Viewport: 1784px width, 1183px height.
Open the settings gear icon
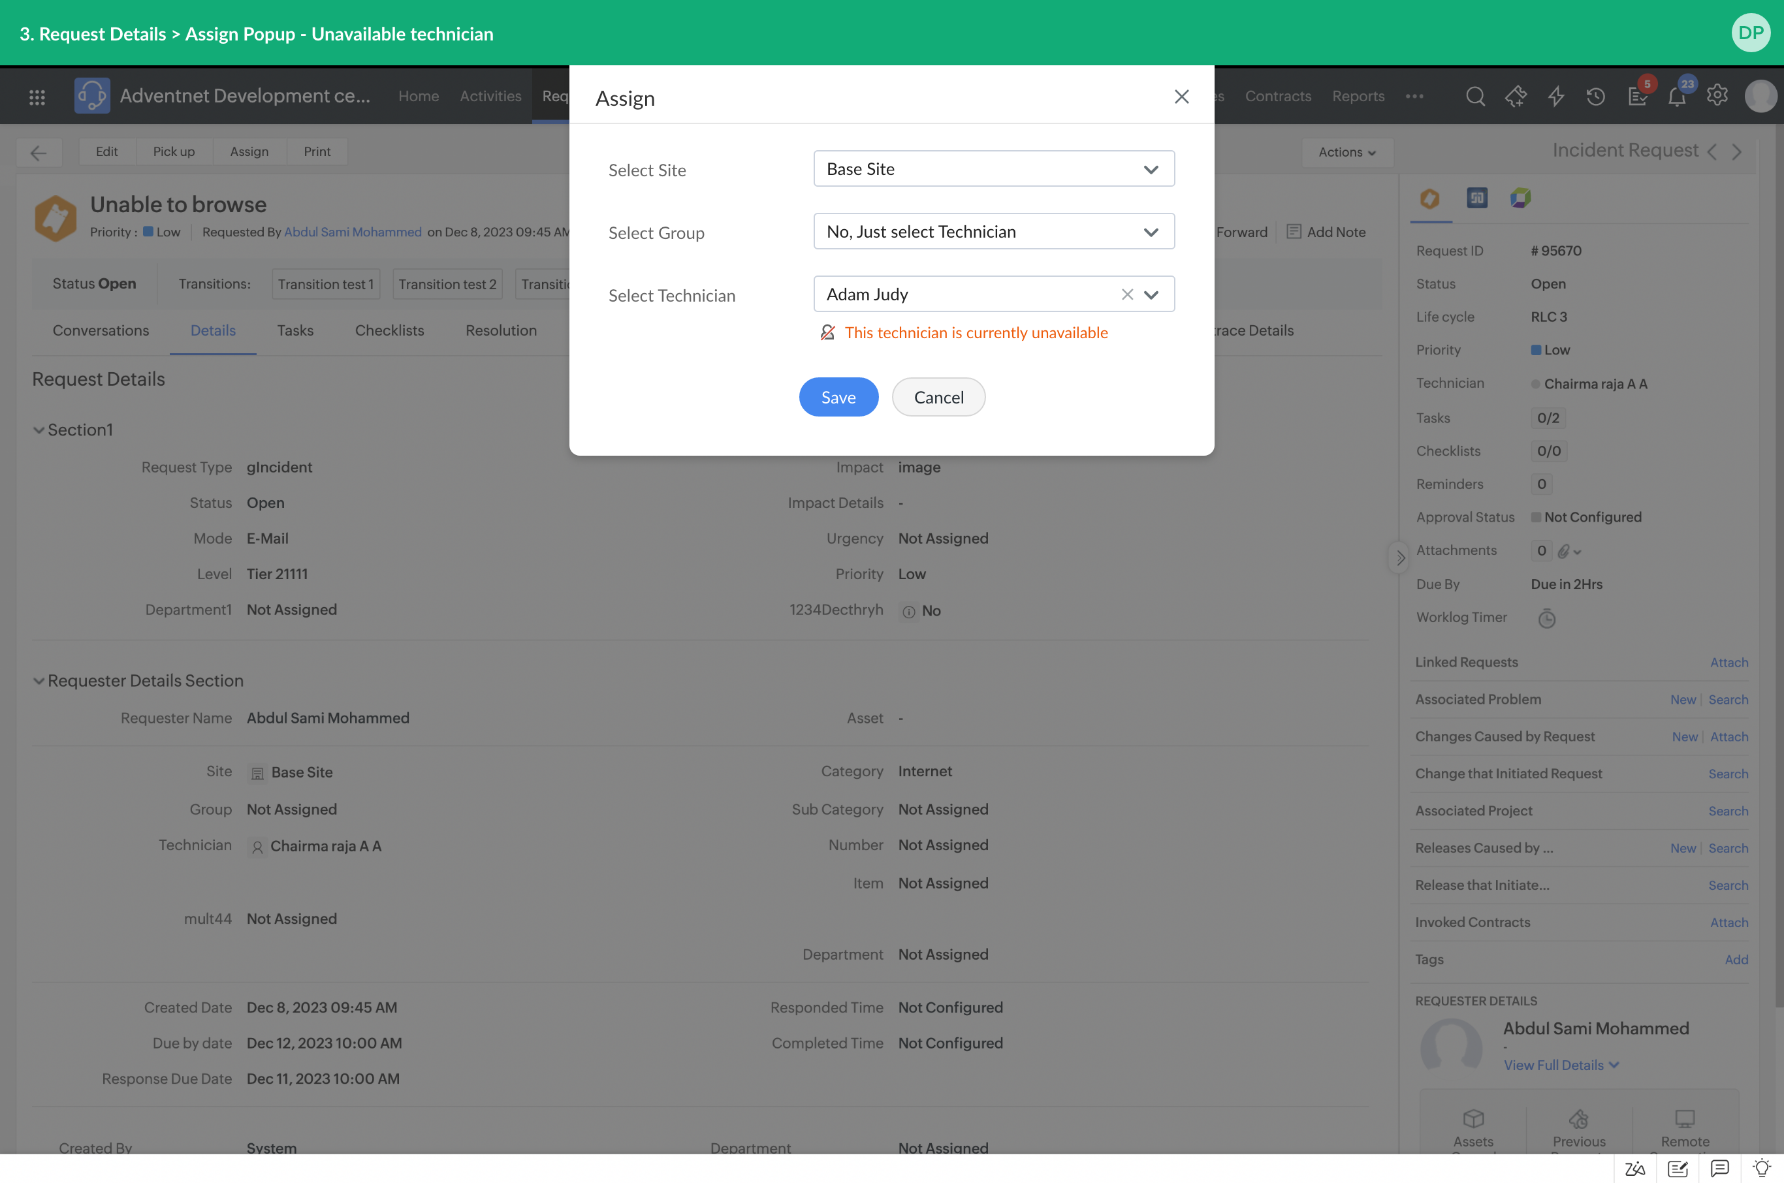pyautogui.click(x=1717, y=96)
